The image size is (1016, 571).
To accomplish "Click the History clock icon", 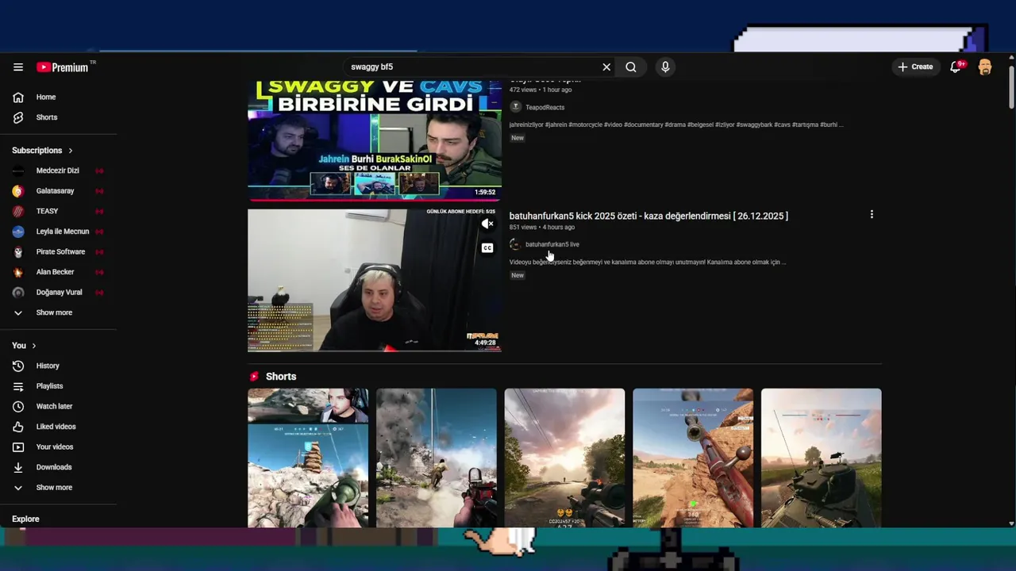I will [18, 366].
